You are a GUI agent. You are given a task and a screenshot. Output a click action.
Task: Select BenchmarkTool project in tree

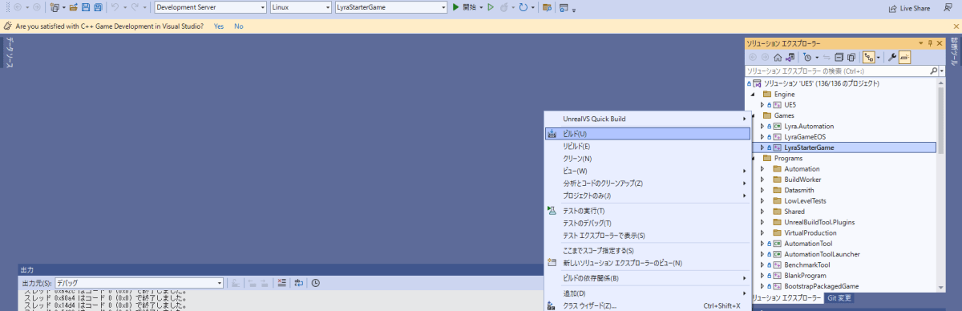coord(807,265)
